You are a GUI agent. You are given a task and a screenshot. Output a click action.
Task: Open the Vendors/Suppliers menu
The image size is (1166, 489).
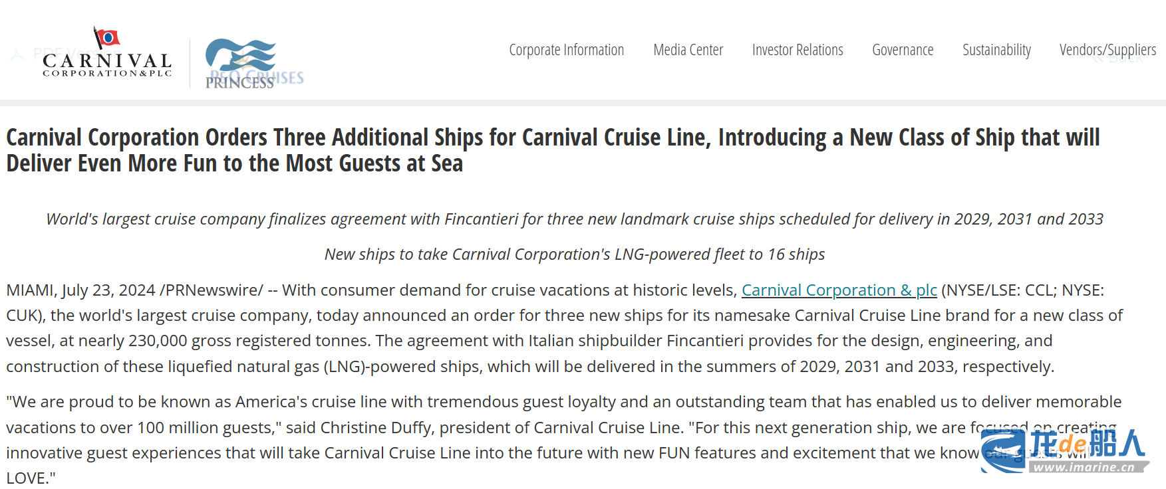point(1107,50)
